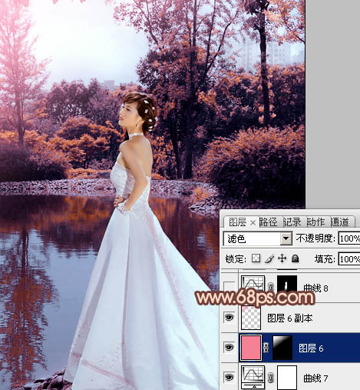Click the lock position move icon
The width and height of the screenshot is (360, 390).
tap(282, 258)
